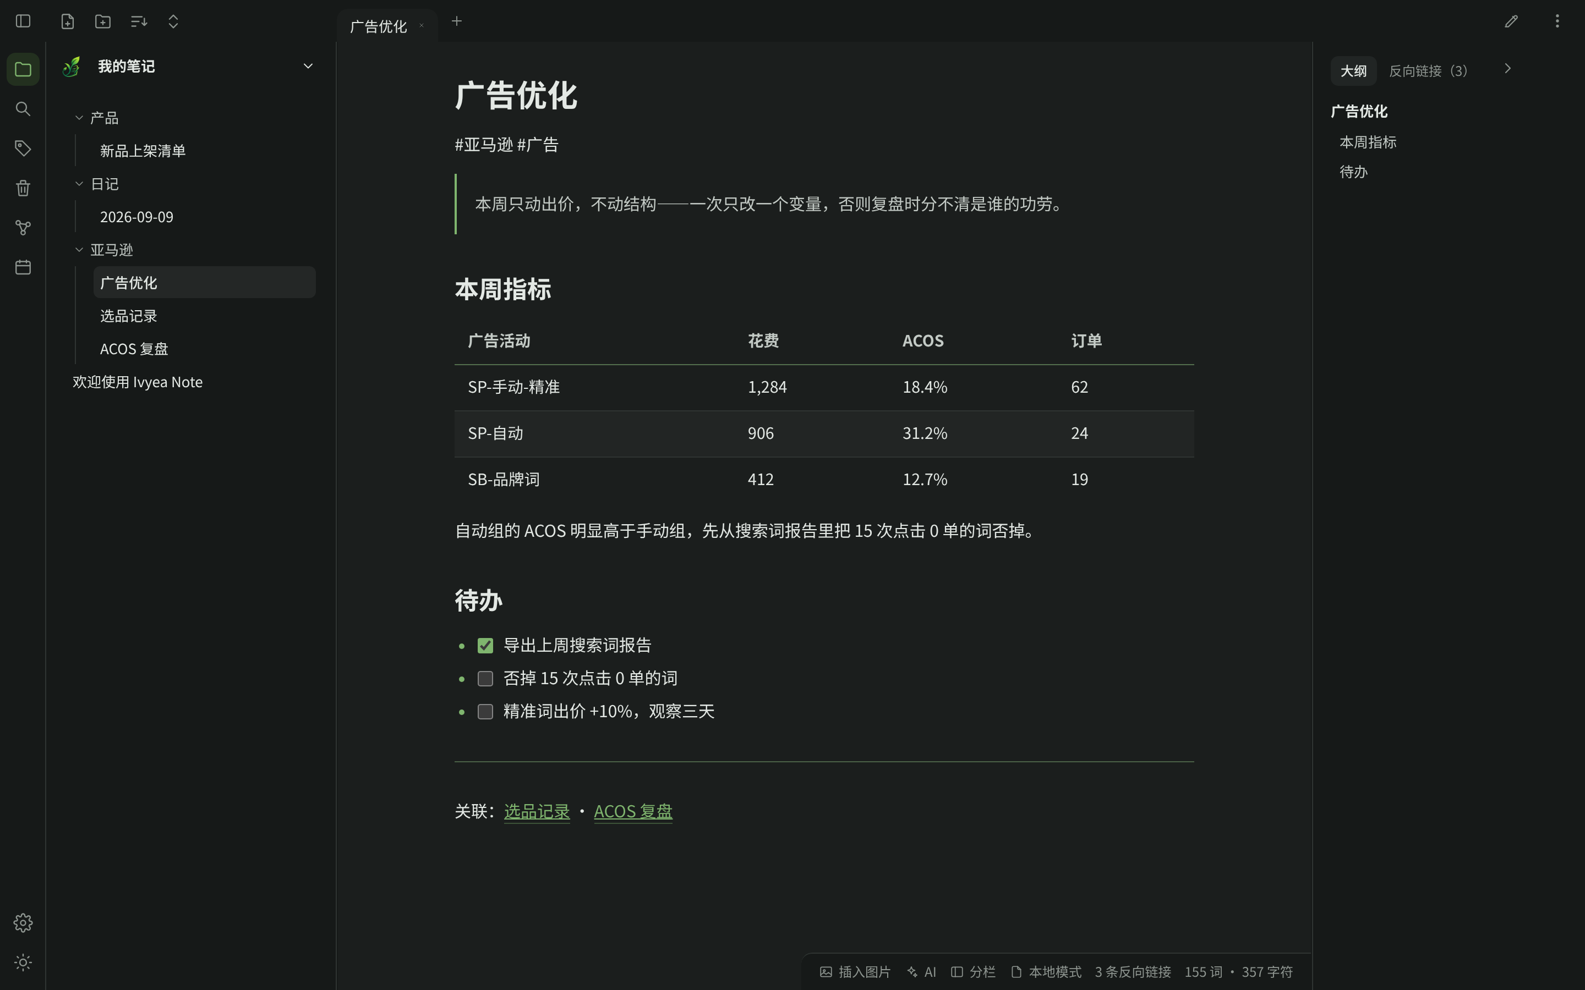This screenshot has height=990, width=1585.
Task: Follow the 选品记录 link after 关联
Action: [x=537, y=811]
